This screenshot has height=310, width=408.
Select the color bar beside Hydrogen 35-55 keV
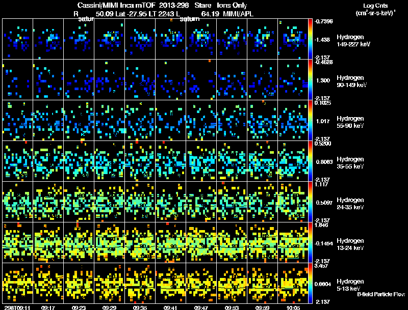tap(310, 161)
